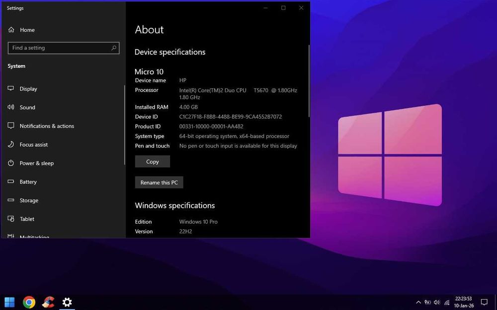Click the Pen and touch value text

(x=239, y=146)
